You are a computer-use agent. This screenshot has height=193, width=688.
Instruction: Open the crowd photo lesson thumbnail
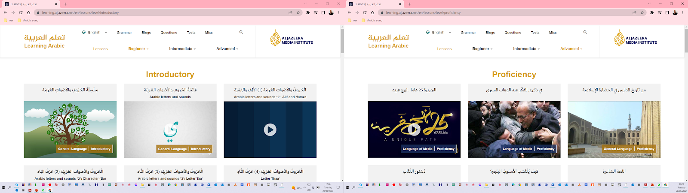click(x=514, y=130)
